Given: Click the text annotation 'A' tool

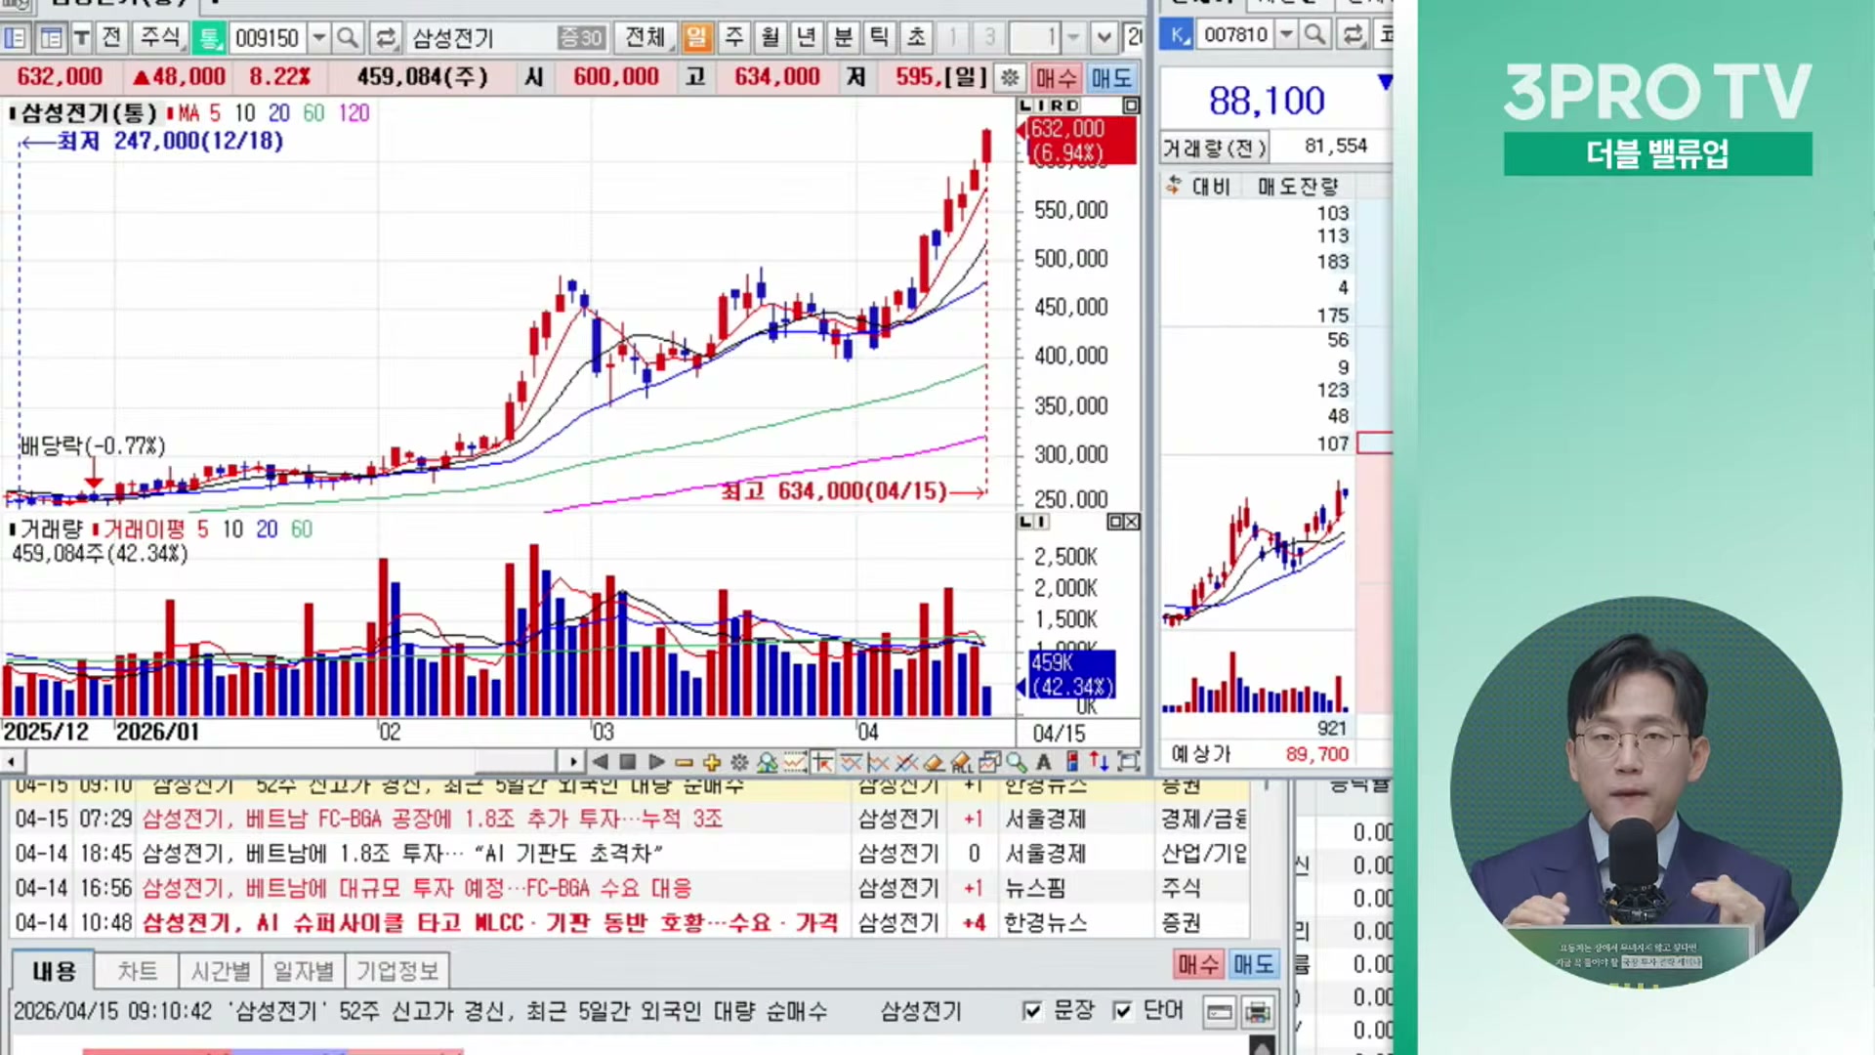Looking at the screenshot, I should tap(1044, 762).
